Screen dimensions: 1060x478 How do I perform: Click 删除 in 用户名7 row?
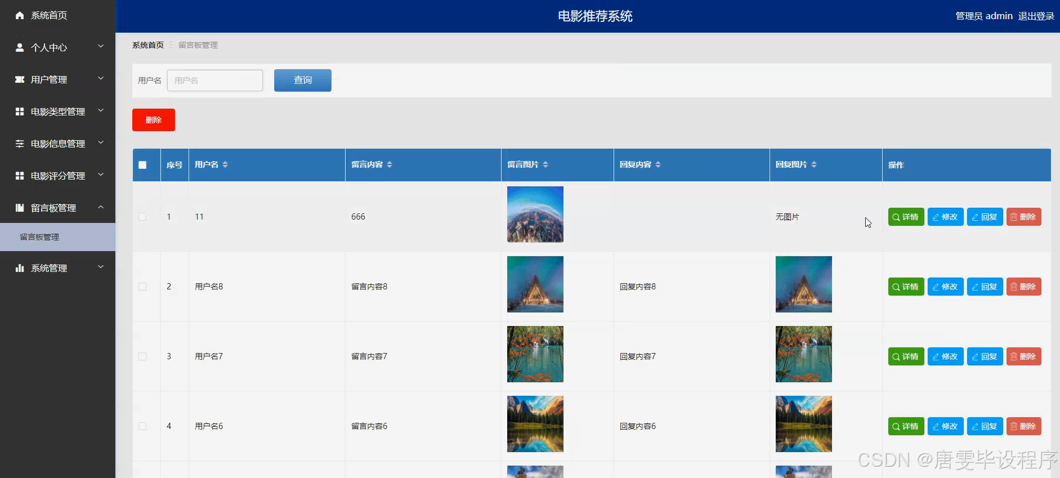(1023, 356)
